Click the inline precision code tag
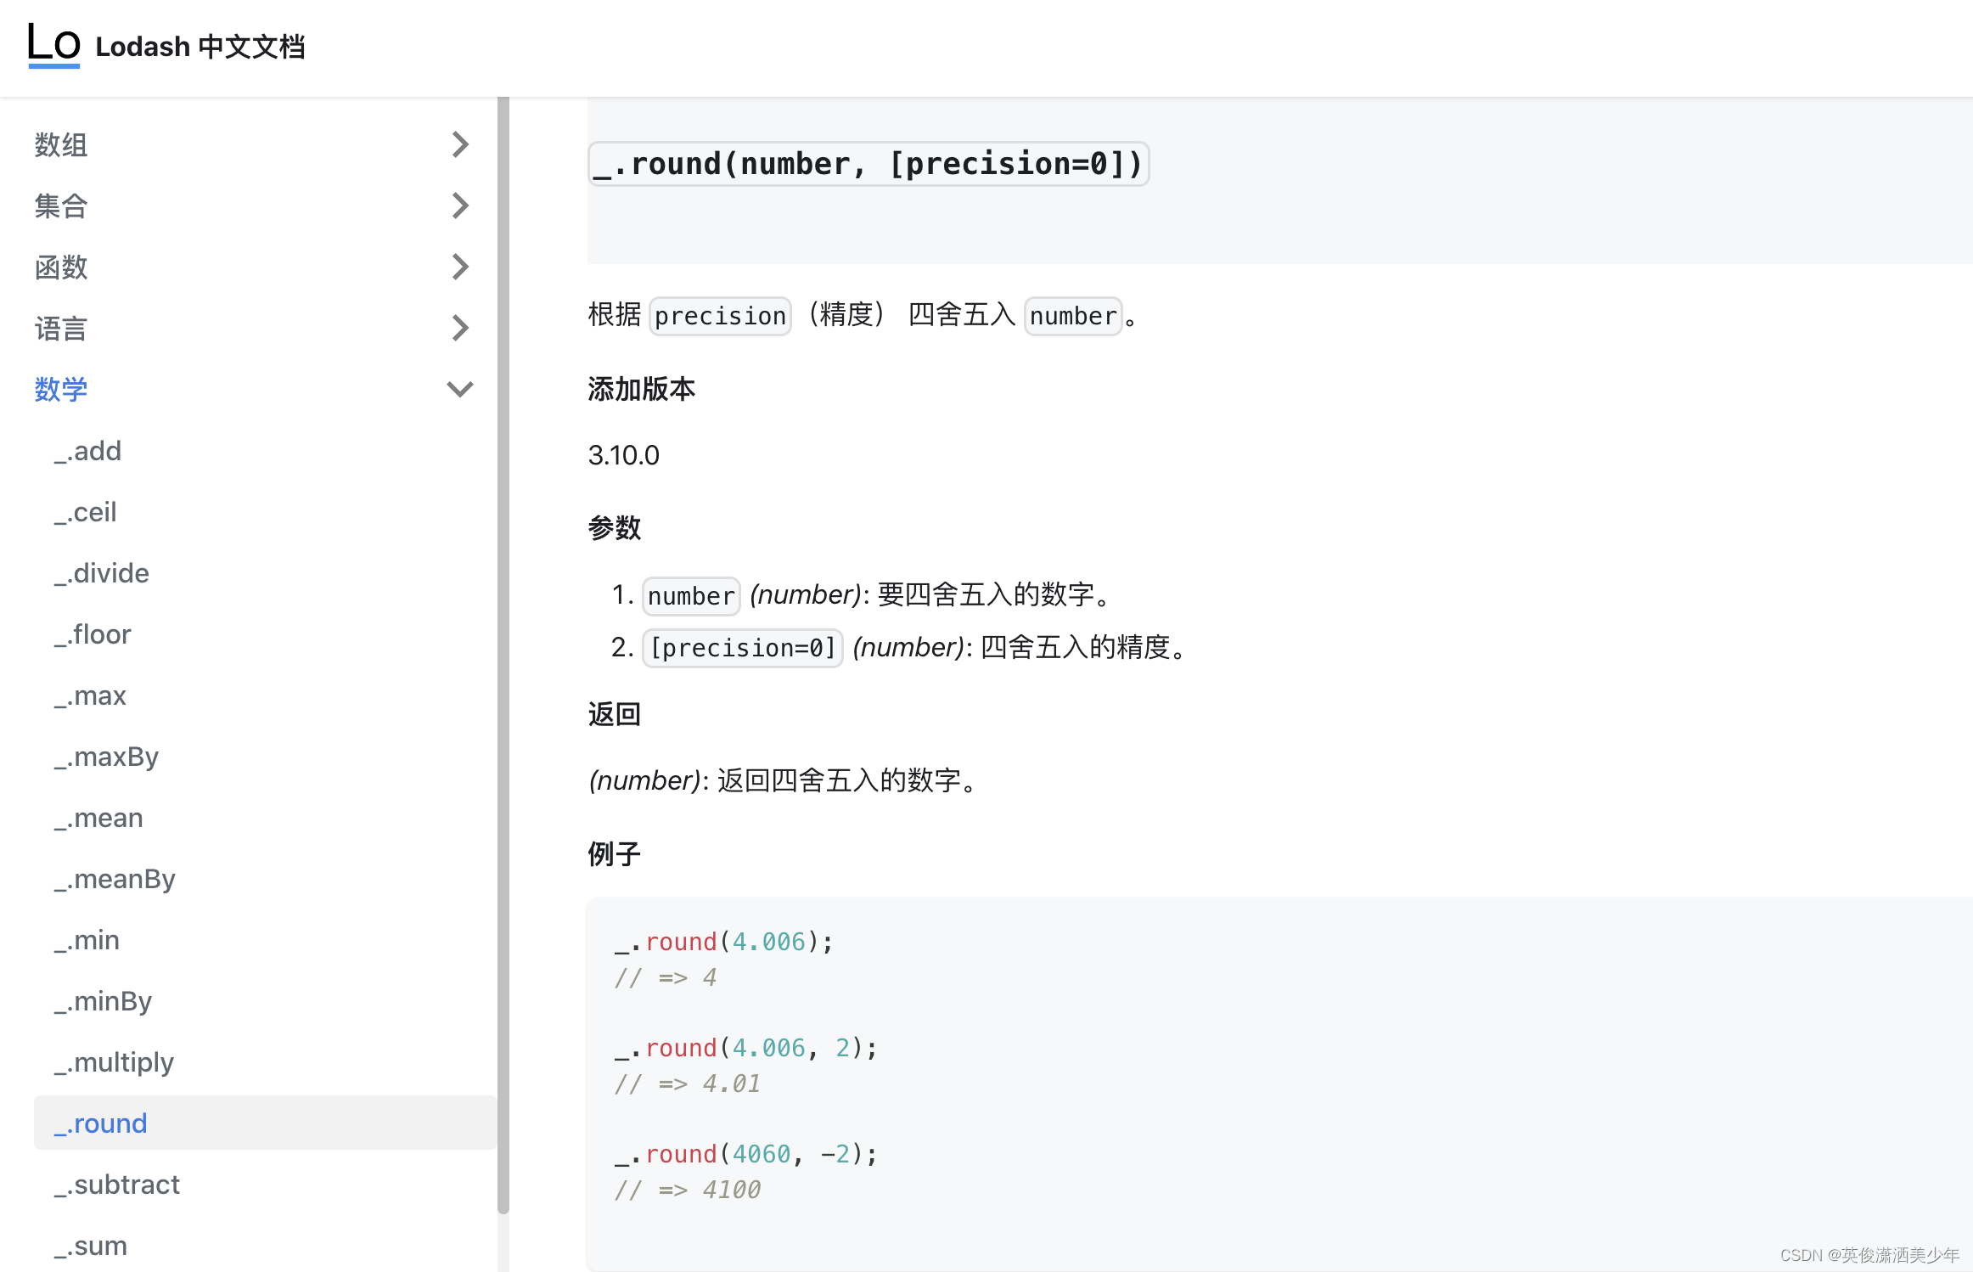 (720, 316)
